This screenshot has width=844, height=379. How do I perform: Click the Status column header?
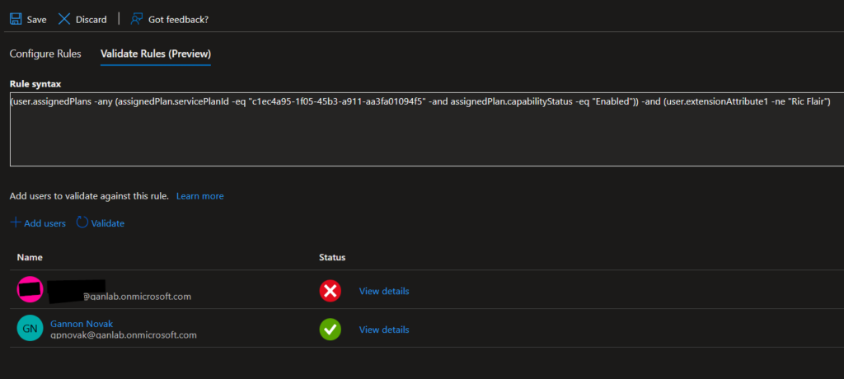[332, 258]
